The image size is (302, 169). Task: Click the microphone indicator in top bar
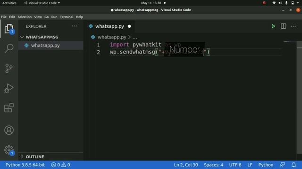coord(286,3)
